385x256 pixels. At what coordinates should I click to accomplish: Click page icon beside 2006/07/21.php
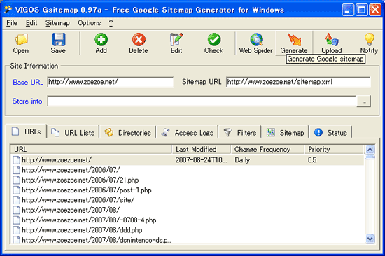pos(17,180)
